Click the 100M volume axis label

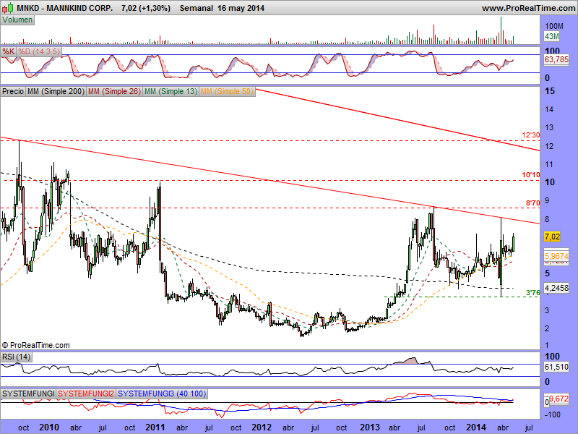[x=554, y=26]
